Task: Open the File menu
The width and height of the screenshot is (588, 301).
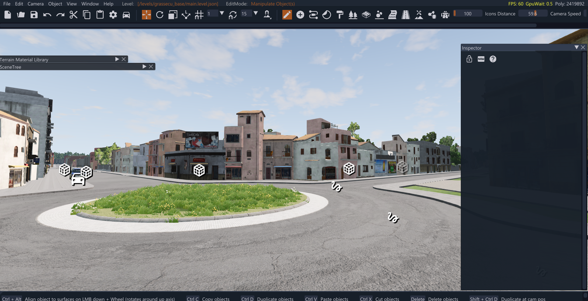Action: 7,4
